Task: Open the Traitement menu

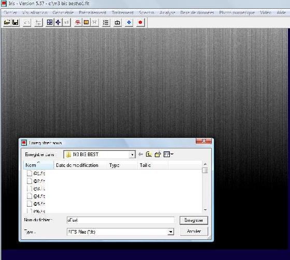Action: point(123,12)
